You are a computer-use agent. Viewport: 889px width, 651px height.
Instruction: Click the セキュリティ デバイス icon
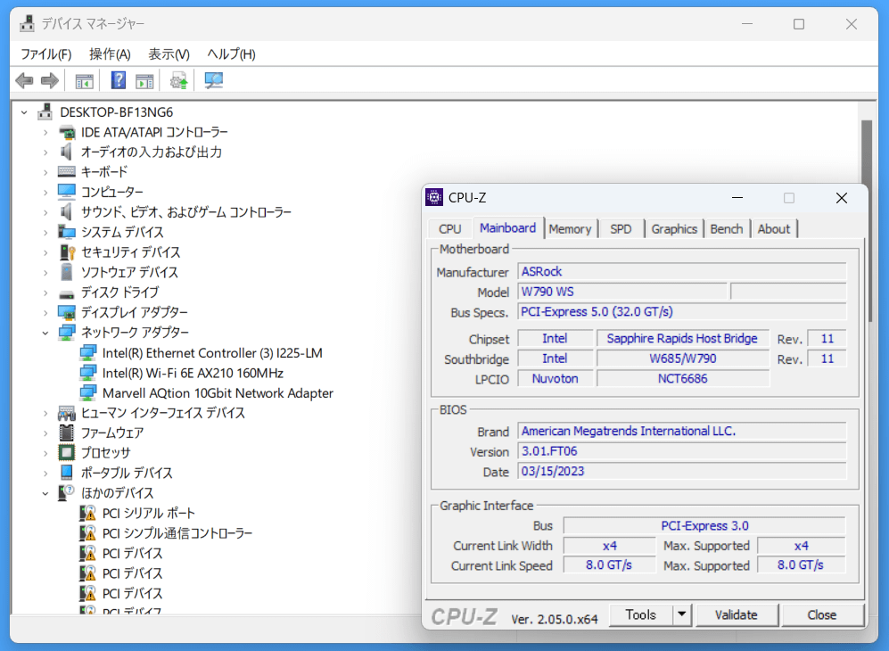pos(67,251)
